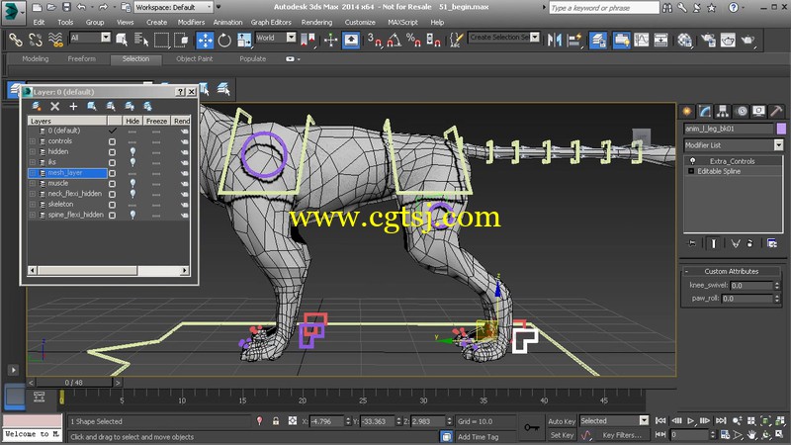791x445 pixels.
Task: Toggle hide for spine_flexi_hidden layer
Action: 132,215
